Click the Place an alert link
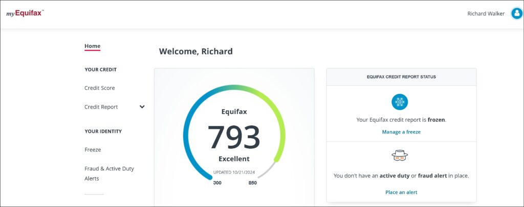Viewport: 524px width, 207px height. [401, 192]
